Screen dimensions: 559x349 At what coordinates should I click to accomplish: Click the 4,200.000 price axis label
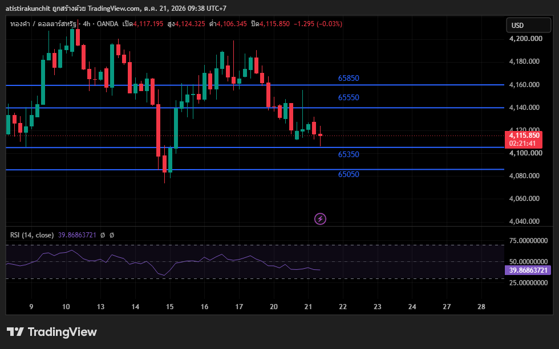tap(526, 39)
